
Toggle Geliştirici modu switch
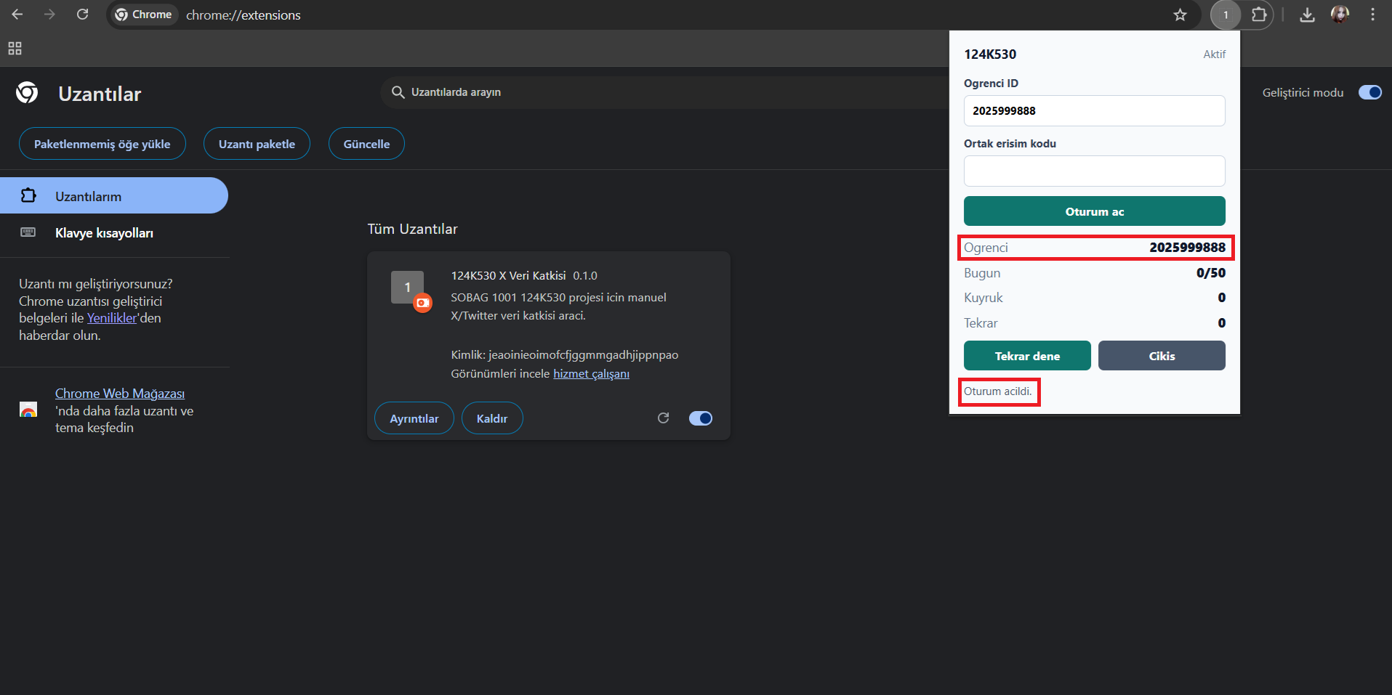click(1370, 92)
